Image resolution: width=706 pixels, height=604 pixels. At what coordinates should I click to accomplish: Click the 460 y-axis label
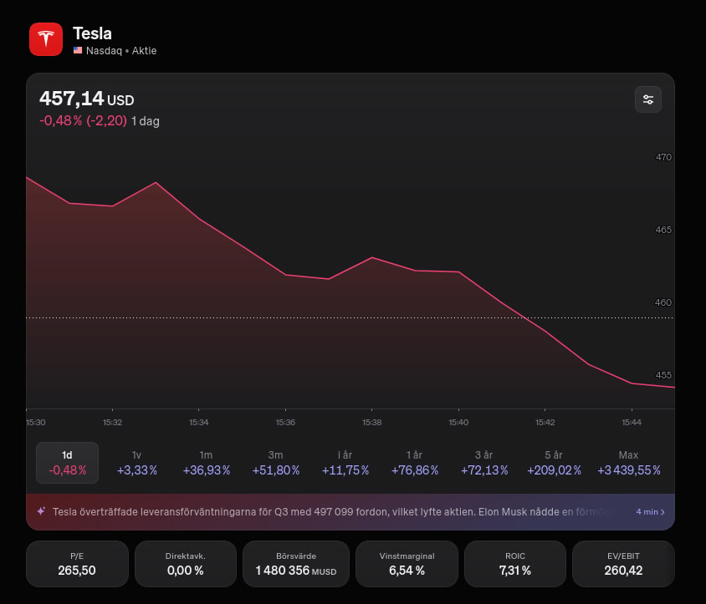coord(663,302)
